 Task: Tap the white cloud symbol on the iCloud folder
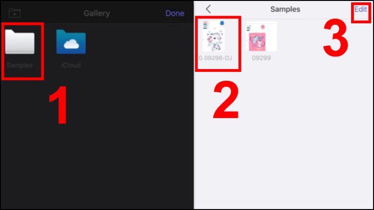(x=71, y=44)
